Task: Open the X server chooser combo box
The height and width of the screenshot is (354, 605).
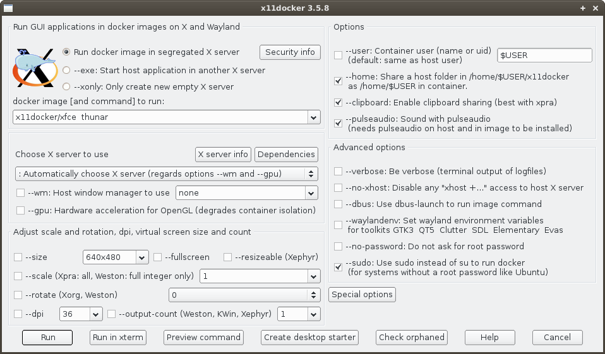Action: [166, 174]
